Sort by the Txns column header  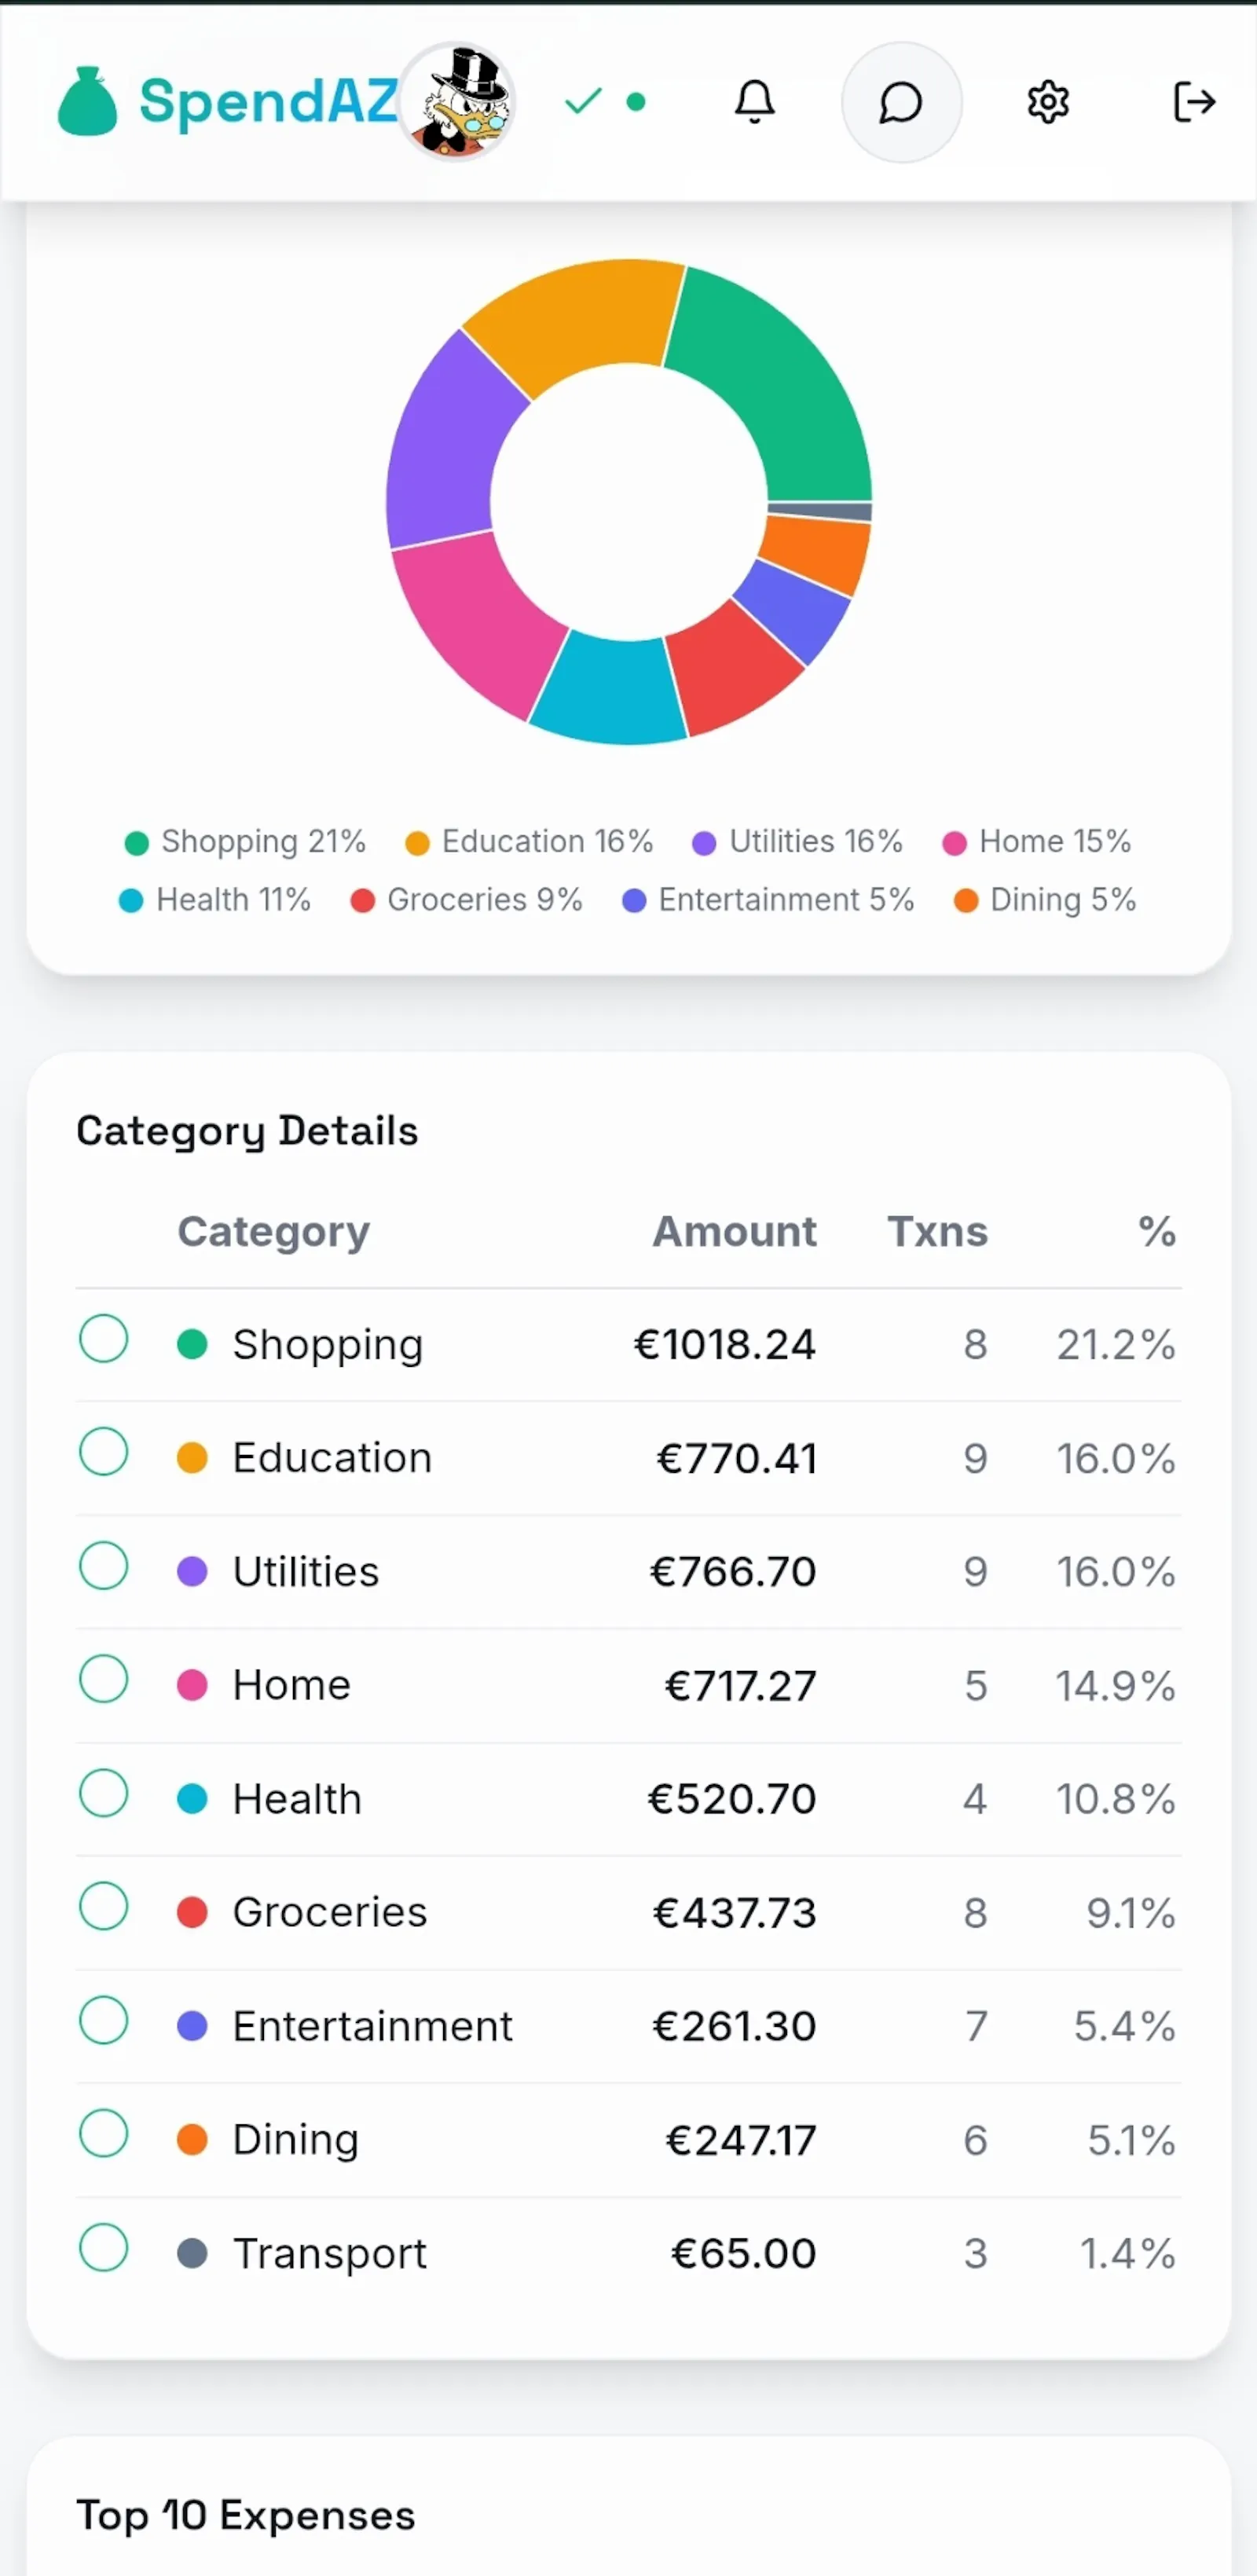(x=937, y=1231)
